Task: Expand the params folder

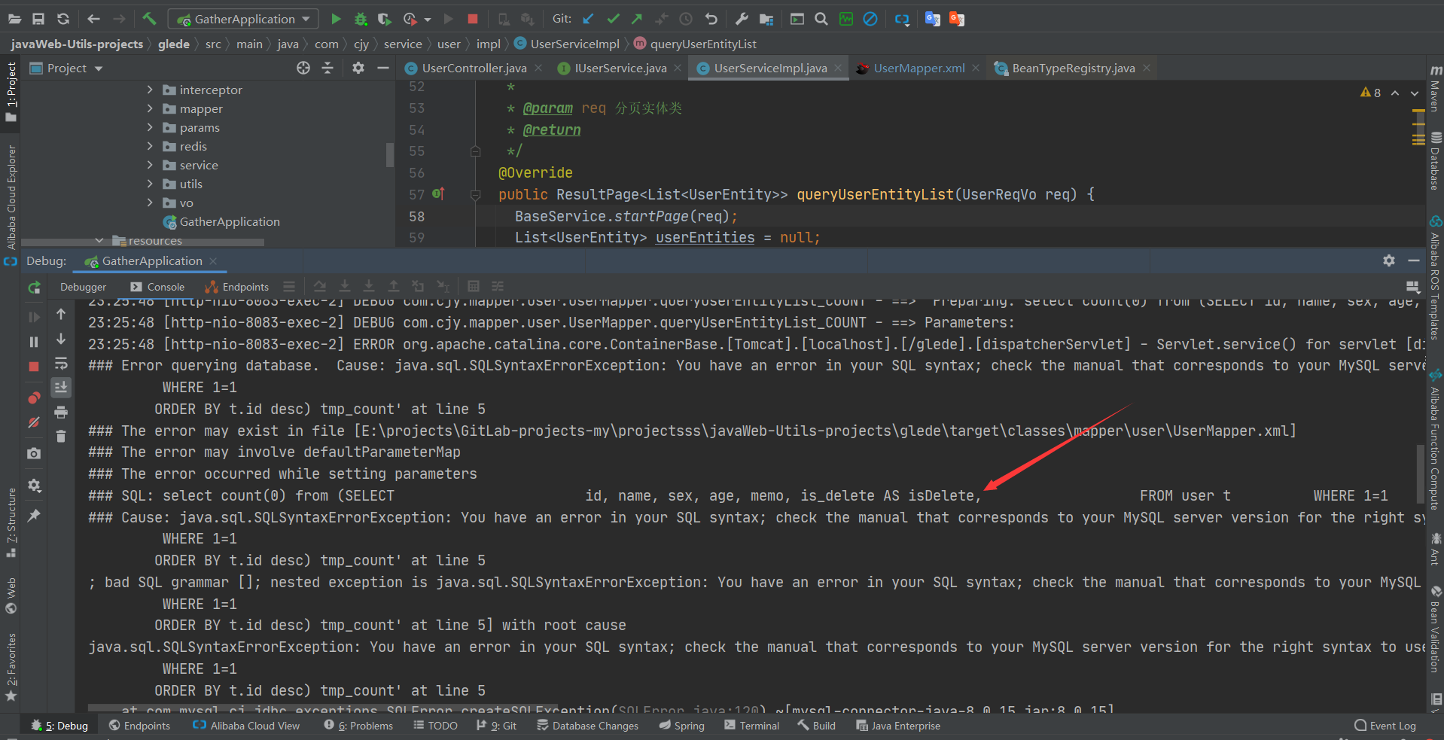Action: (150, 127)
